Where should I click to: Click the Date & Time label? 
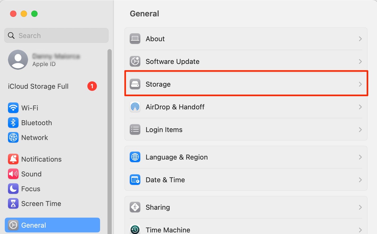165,180
